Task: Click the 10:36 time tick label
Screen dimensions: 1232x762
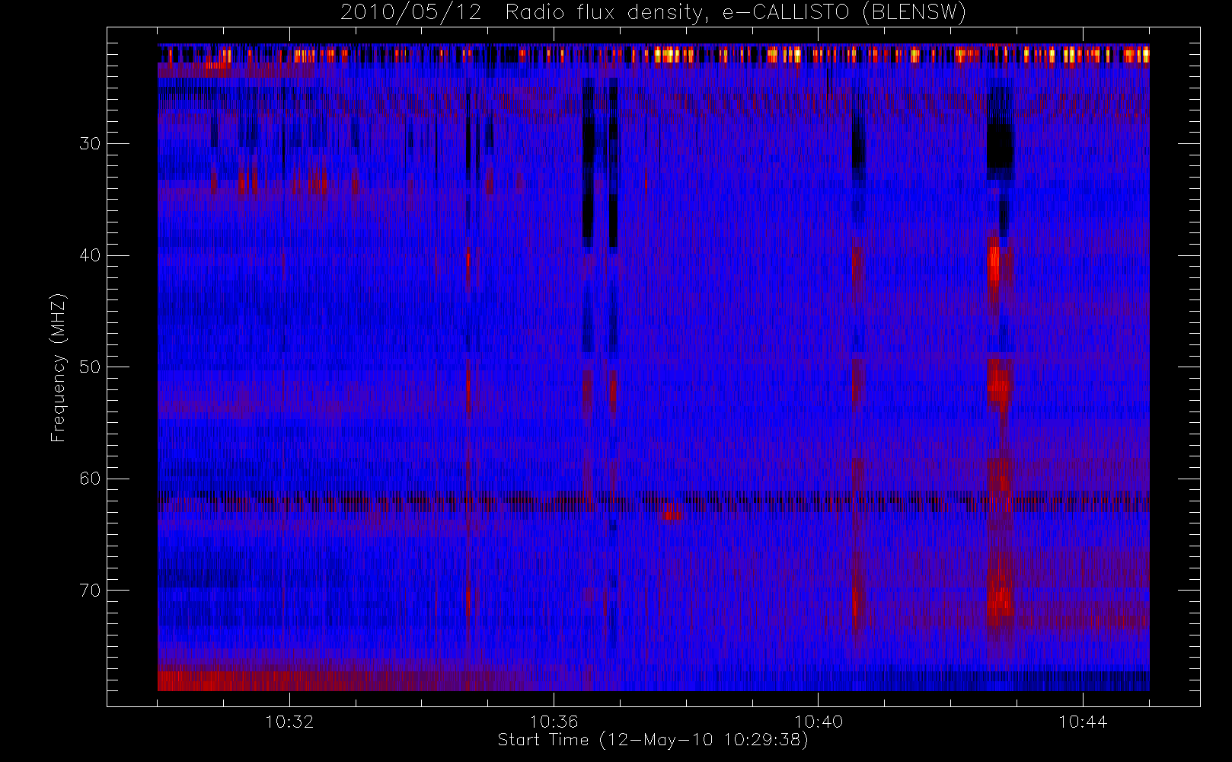Action: click(x=554, y=722)
